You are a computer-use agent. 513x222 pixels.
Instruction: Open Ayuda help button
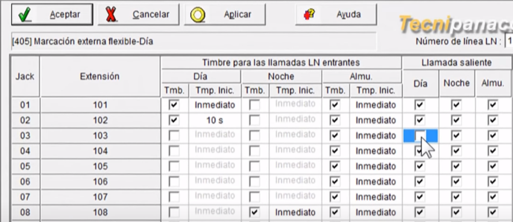click(336, 14)
